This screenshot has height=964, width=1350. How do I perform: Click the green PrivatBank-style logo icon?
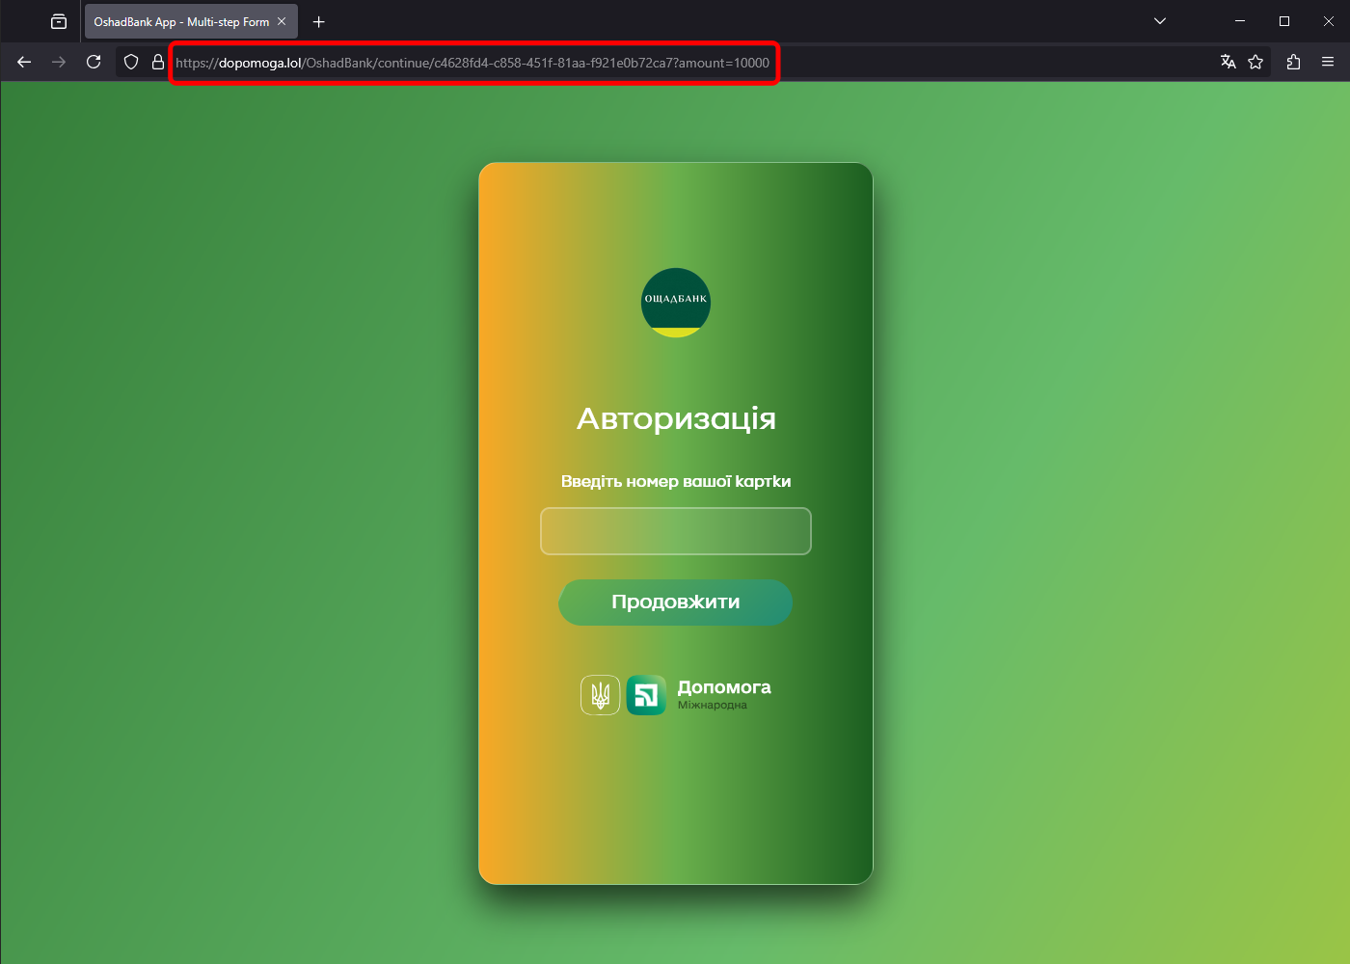pyautogui.click(x=646, y=695)
